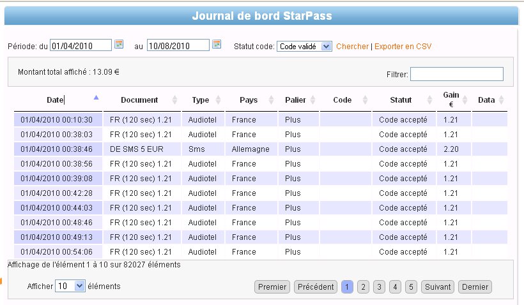Sort the table by the Palier column
524x305 pixels.
click(298, 100)
